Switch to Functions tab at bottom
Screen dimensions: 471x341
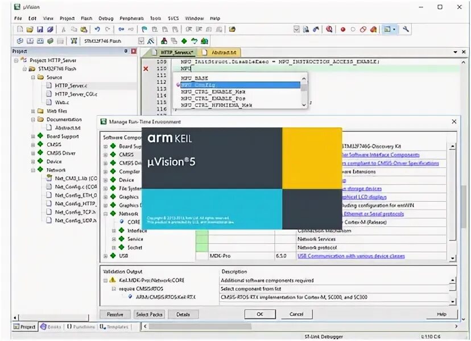pos(81,327)
